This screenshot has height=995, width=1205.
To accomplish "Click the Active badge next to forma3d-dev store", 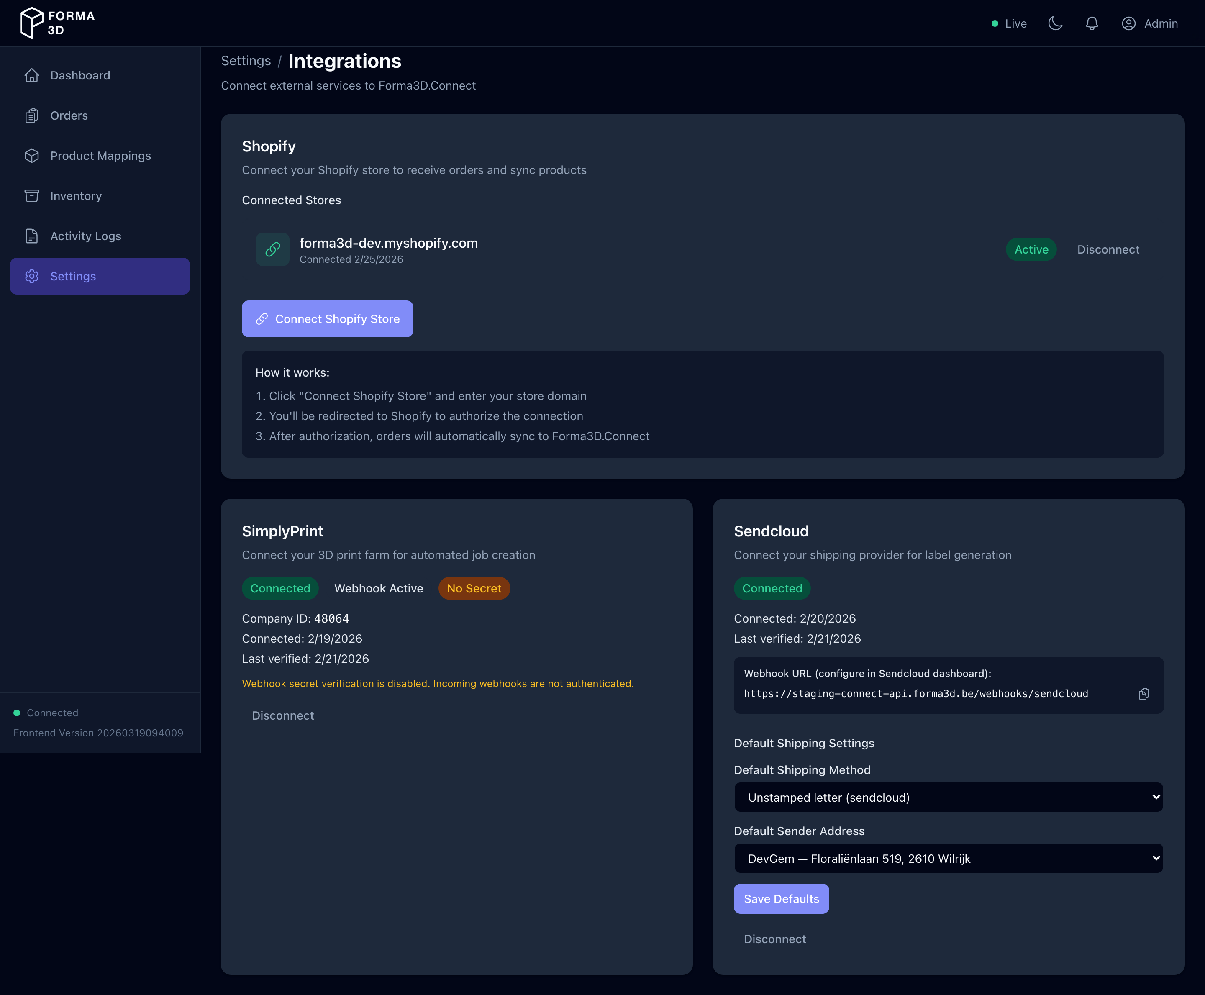I will [x=1030, y=249].
